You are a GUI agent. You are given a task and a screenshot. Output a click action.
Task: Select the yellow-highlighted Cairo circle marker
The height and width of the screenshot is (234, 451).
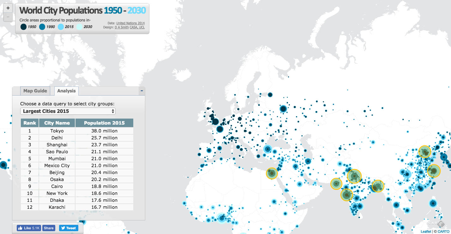tap(271, 173)
